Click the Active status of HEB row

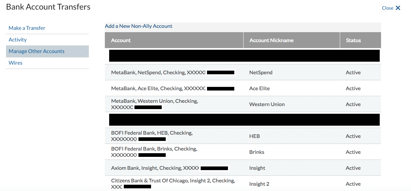pos(353,136)
